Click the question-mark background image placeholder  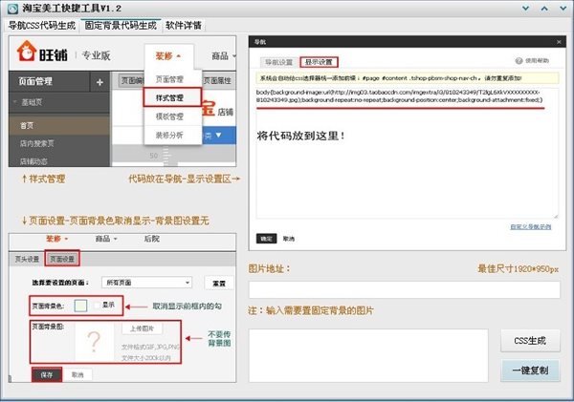coord(94,342)
